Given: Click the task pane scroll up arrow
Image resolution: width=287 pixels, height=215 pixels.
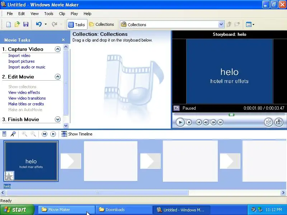Looking at the screenshot, I should [x=66, y=47].
